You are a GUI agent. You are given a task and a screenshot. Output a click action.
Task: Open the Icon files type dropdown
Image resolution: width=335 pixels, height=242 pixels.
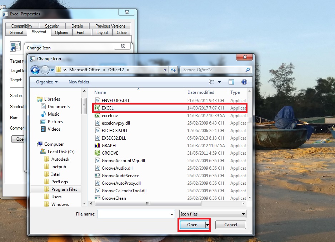click(212, 214)
